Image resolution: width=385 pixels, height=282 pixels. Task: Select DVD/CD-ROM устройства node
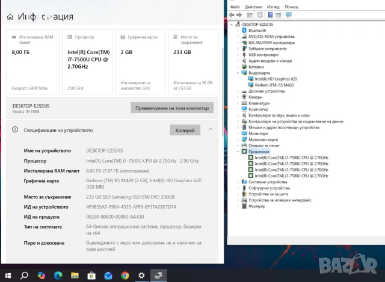[271, 37]
